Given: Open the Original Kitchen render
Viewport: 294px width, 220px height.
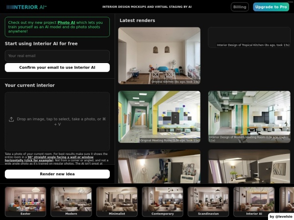Looking at the screenshot, I should (159, 56).
